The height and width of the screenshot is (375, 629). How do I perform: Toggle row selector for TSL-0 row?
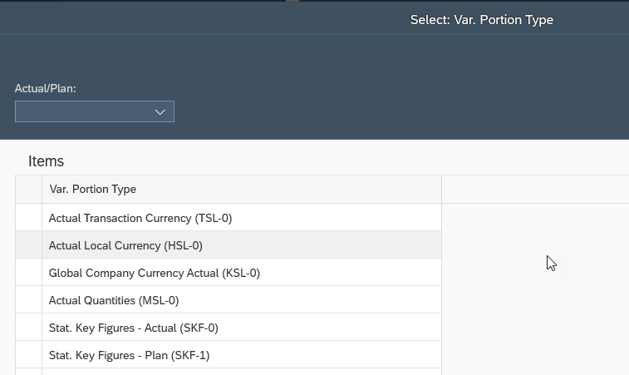pos(28,218)
